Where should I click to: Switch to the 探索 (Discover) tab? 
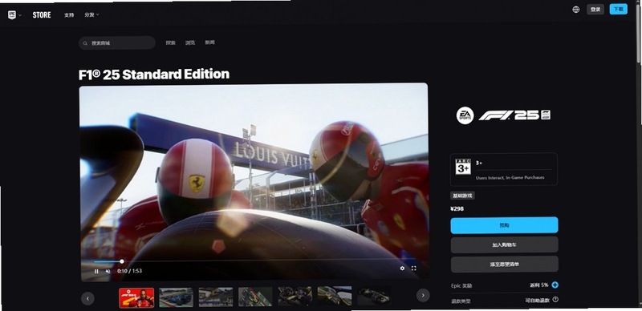point(171,42)
